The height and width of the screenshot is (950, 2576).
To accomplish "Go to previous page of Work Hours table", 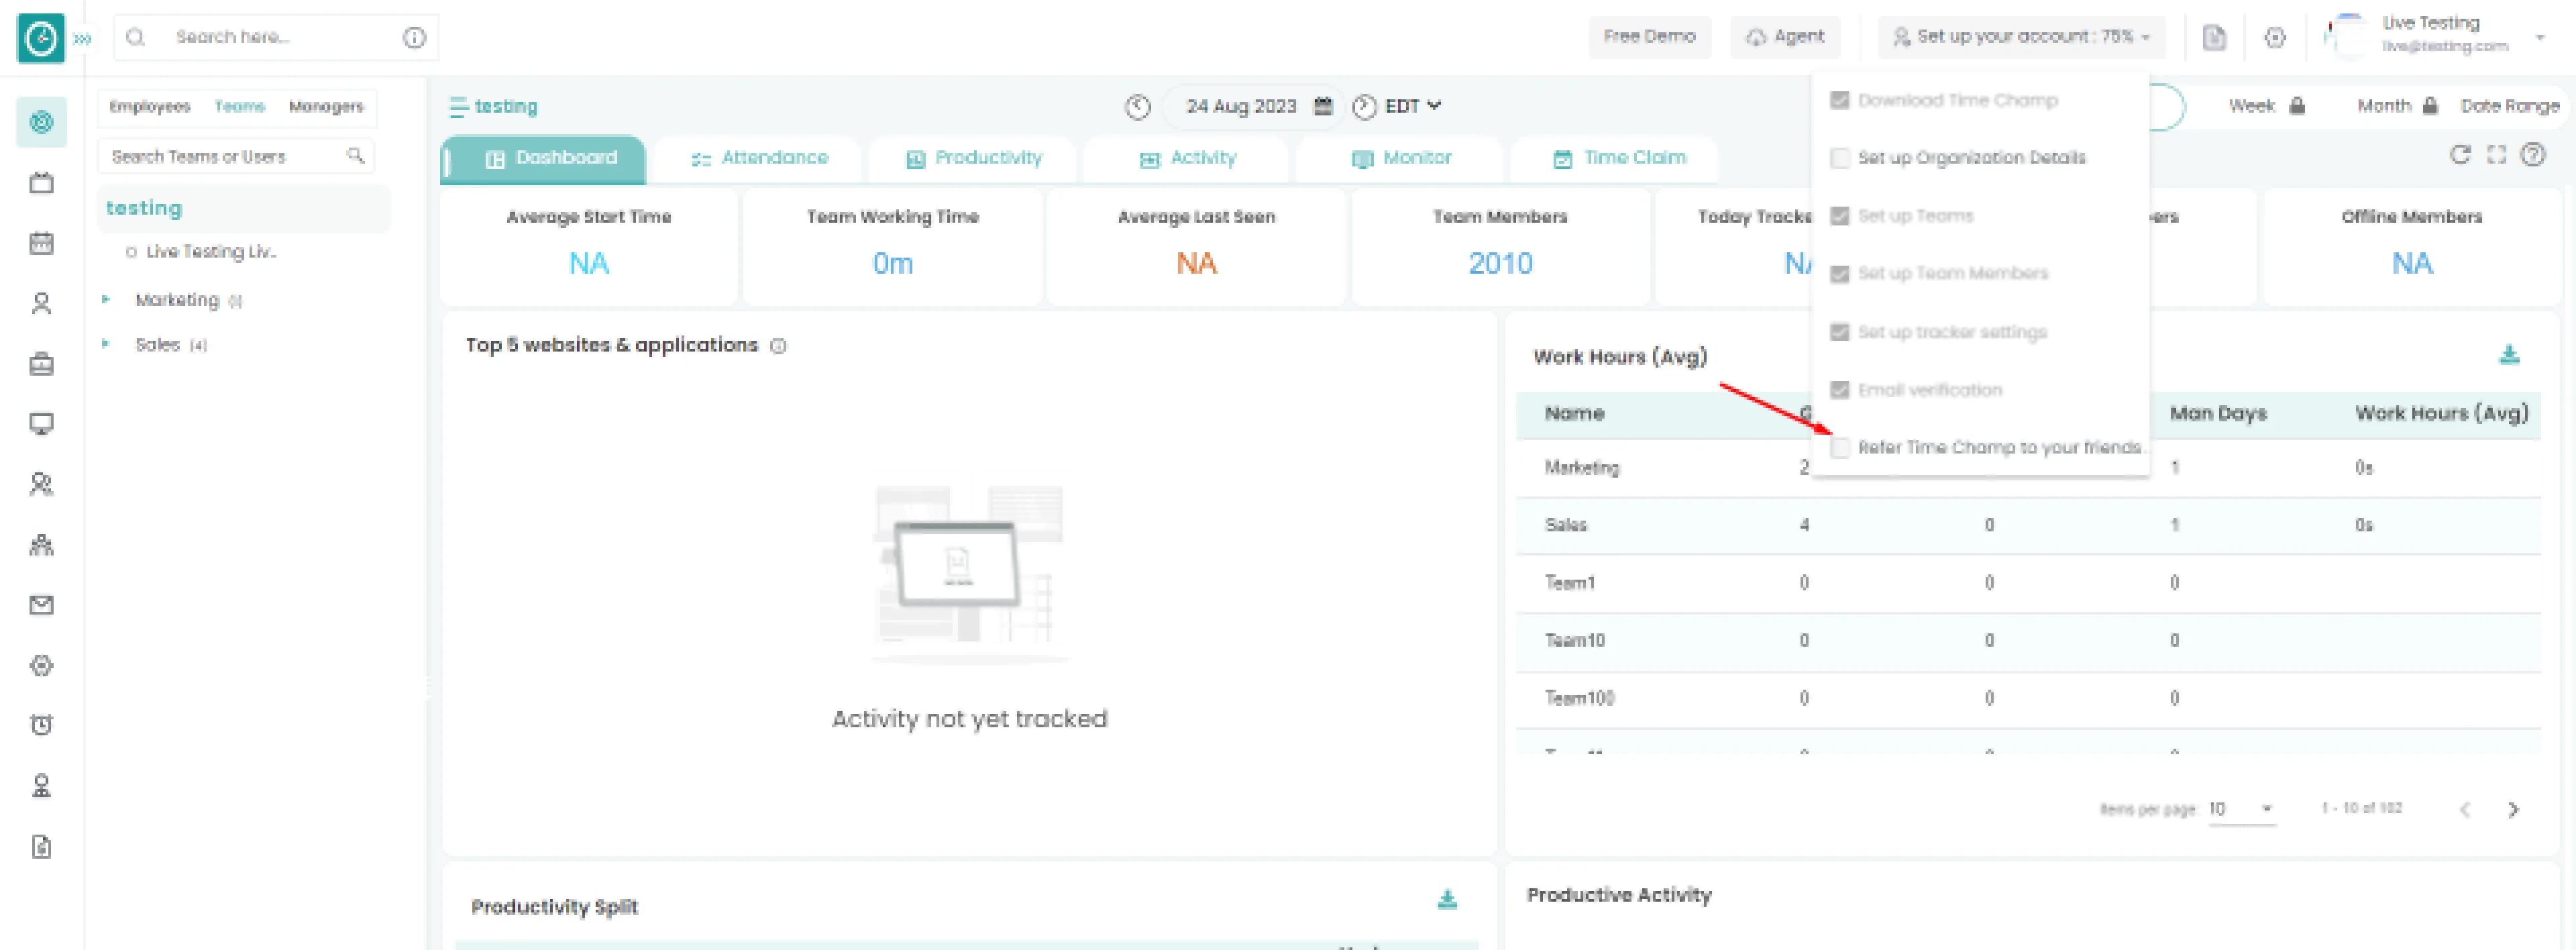I will (2464, 809).
